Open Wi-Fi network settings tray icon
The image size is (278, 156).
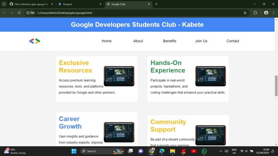pos(242,151)
